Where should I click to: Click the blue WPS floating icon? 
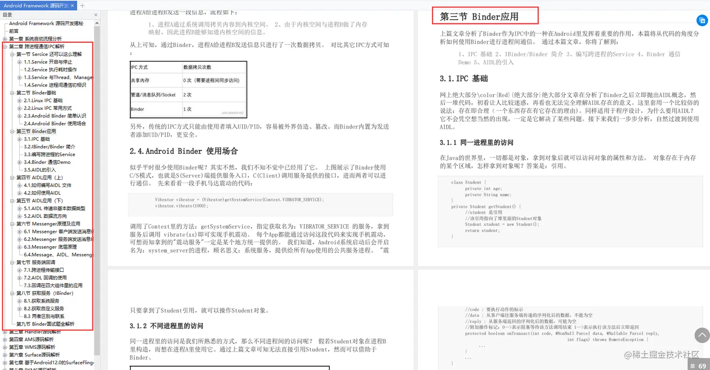(702, 20)
